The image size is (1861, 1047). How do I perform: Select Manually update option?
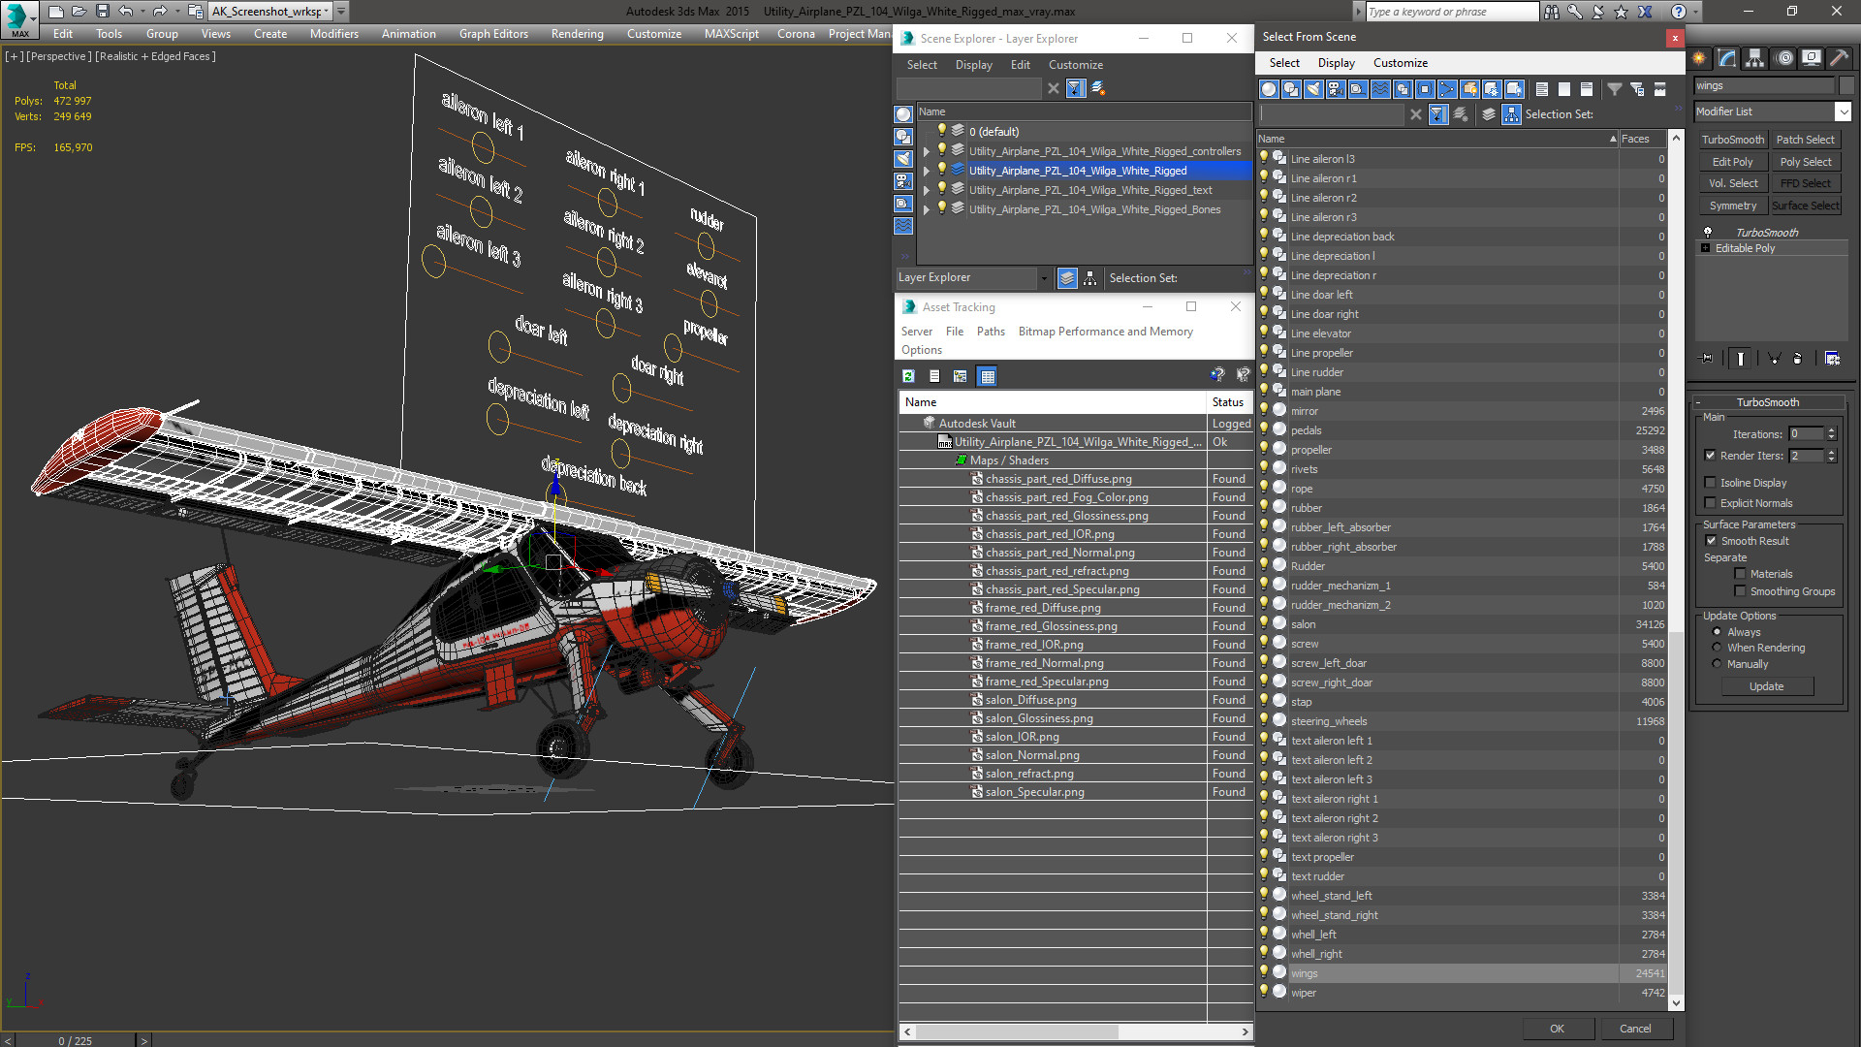[1717, 664]
